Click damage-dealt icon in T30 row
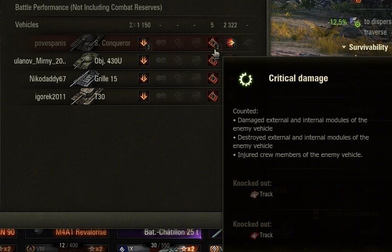 144,96
